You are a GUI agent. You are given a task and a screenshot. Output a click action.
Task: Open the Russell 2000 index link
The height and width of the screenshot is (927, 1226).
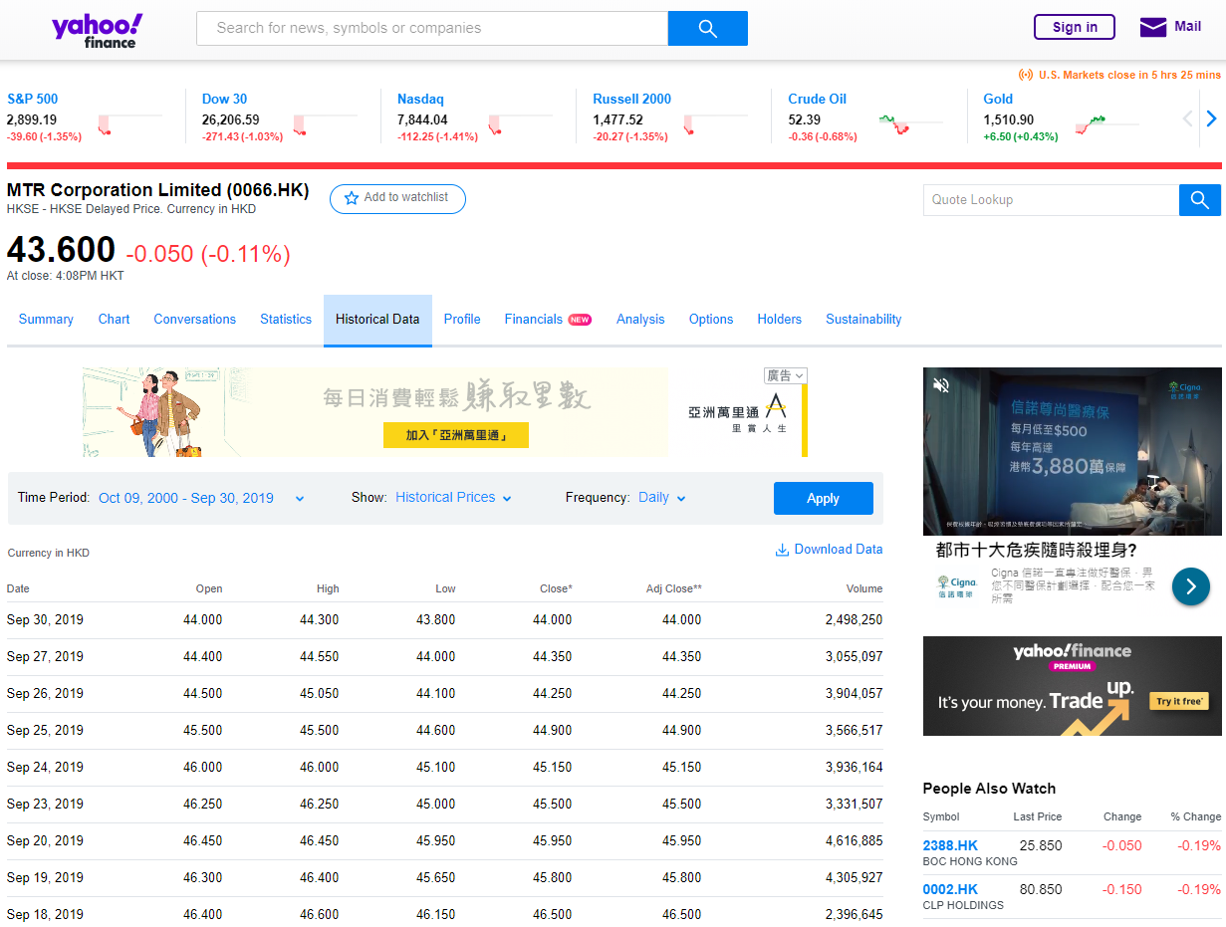coord(631,99)
